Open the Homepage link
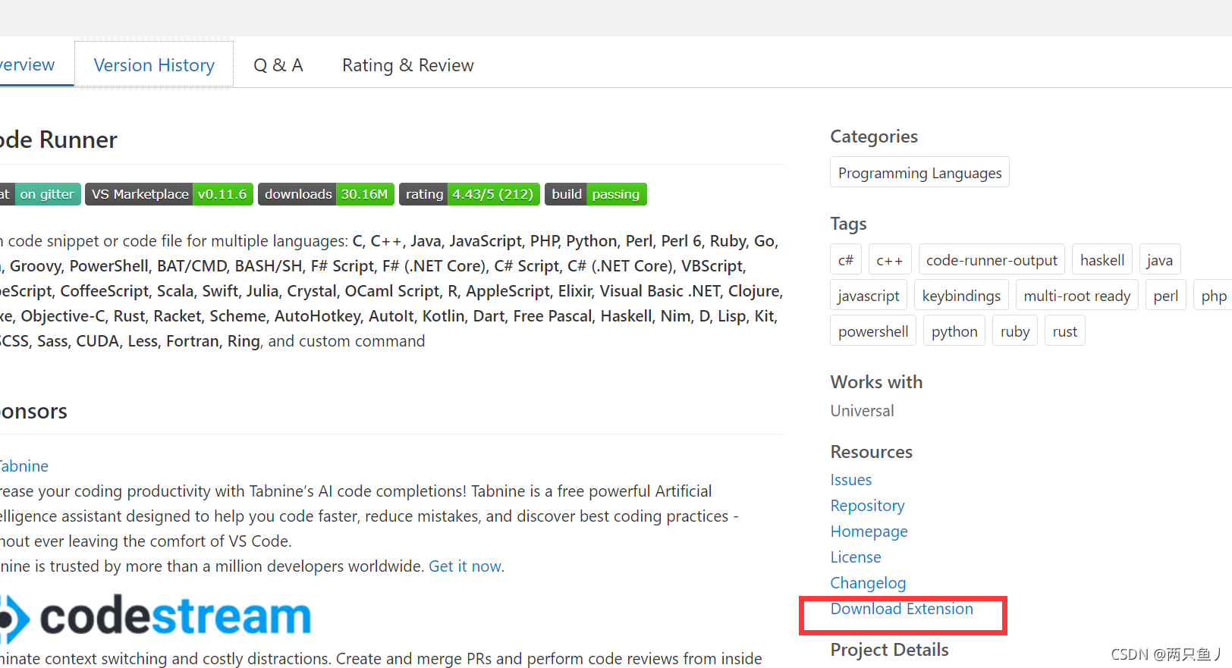The height and width of the screenshot is (668, 1232). coord(869,532)
